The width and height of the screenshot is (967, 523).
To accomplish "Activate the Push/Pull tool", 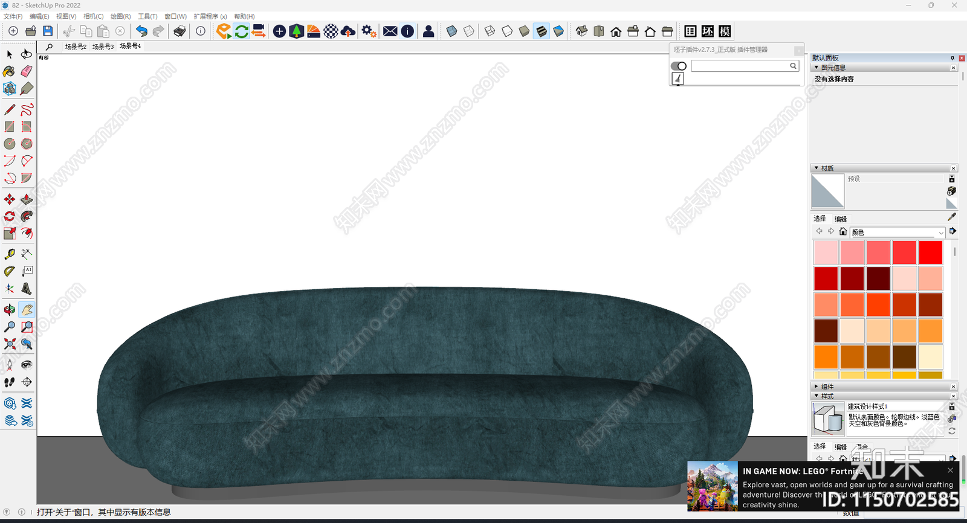I will 27,199.
